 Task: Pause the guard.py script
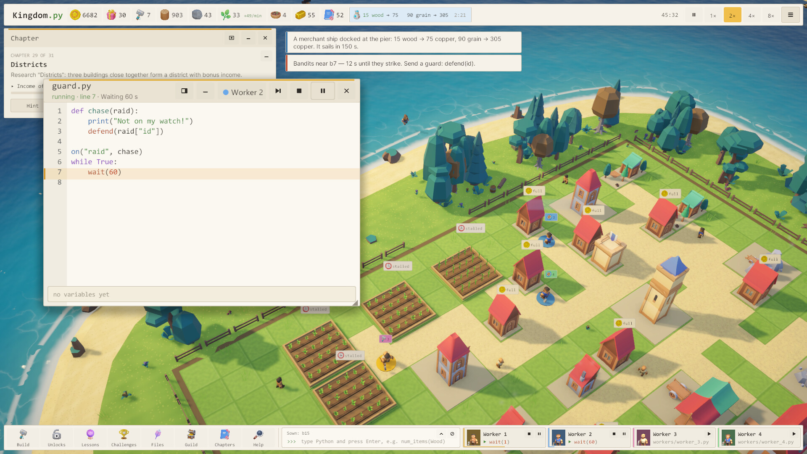click(323, 91)
